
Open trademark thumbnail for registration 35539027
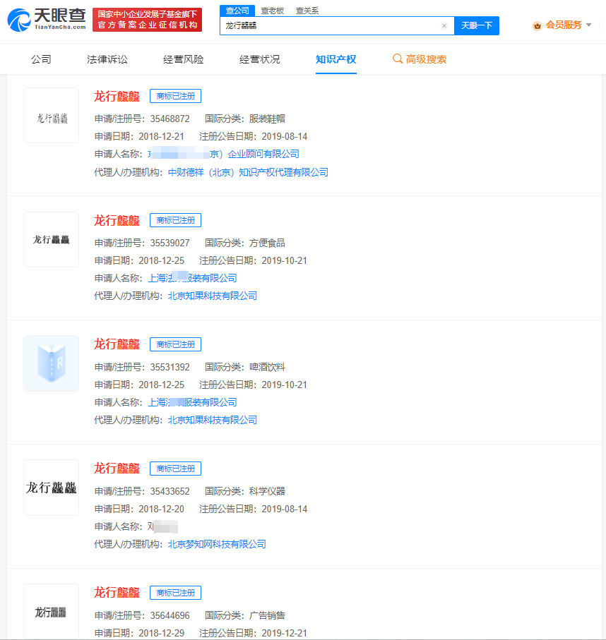pos(51,240)
